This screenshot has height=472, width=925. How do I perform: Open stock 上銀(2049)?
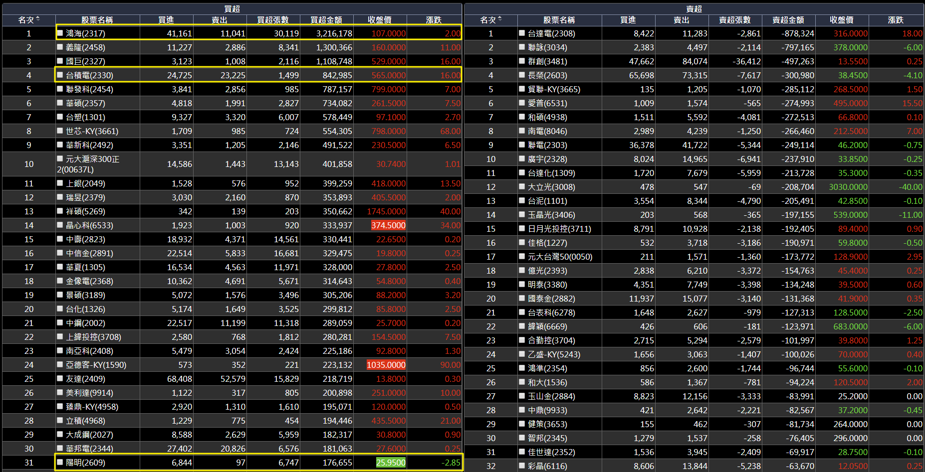coord(85,183)
